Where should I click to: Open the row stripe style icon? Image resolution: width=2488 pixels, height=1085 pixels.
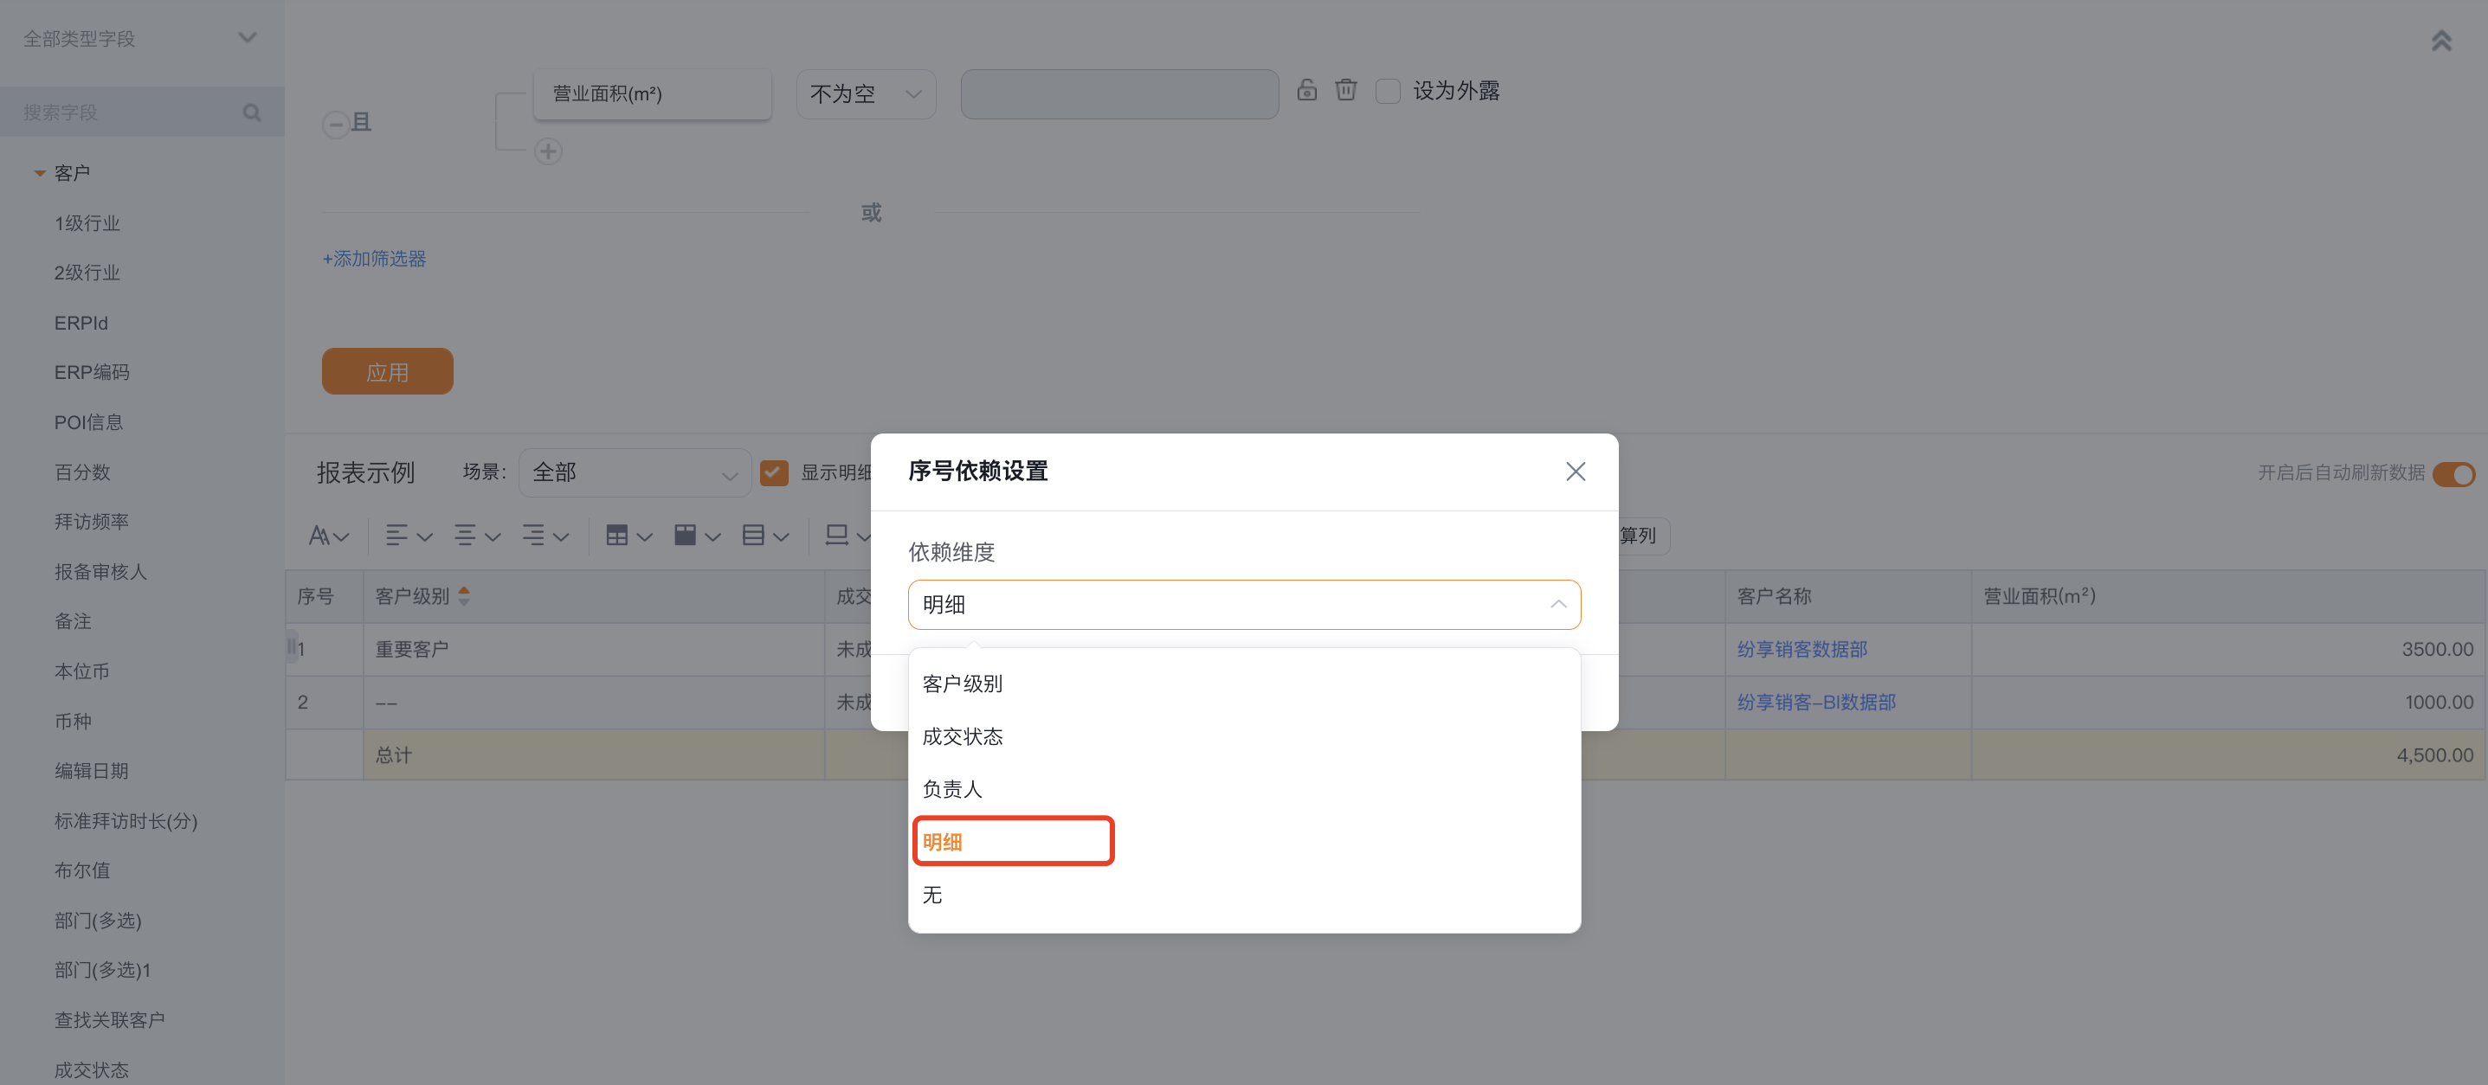[x=753, y=536]
